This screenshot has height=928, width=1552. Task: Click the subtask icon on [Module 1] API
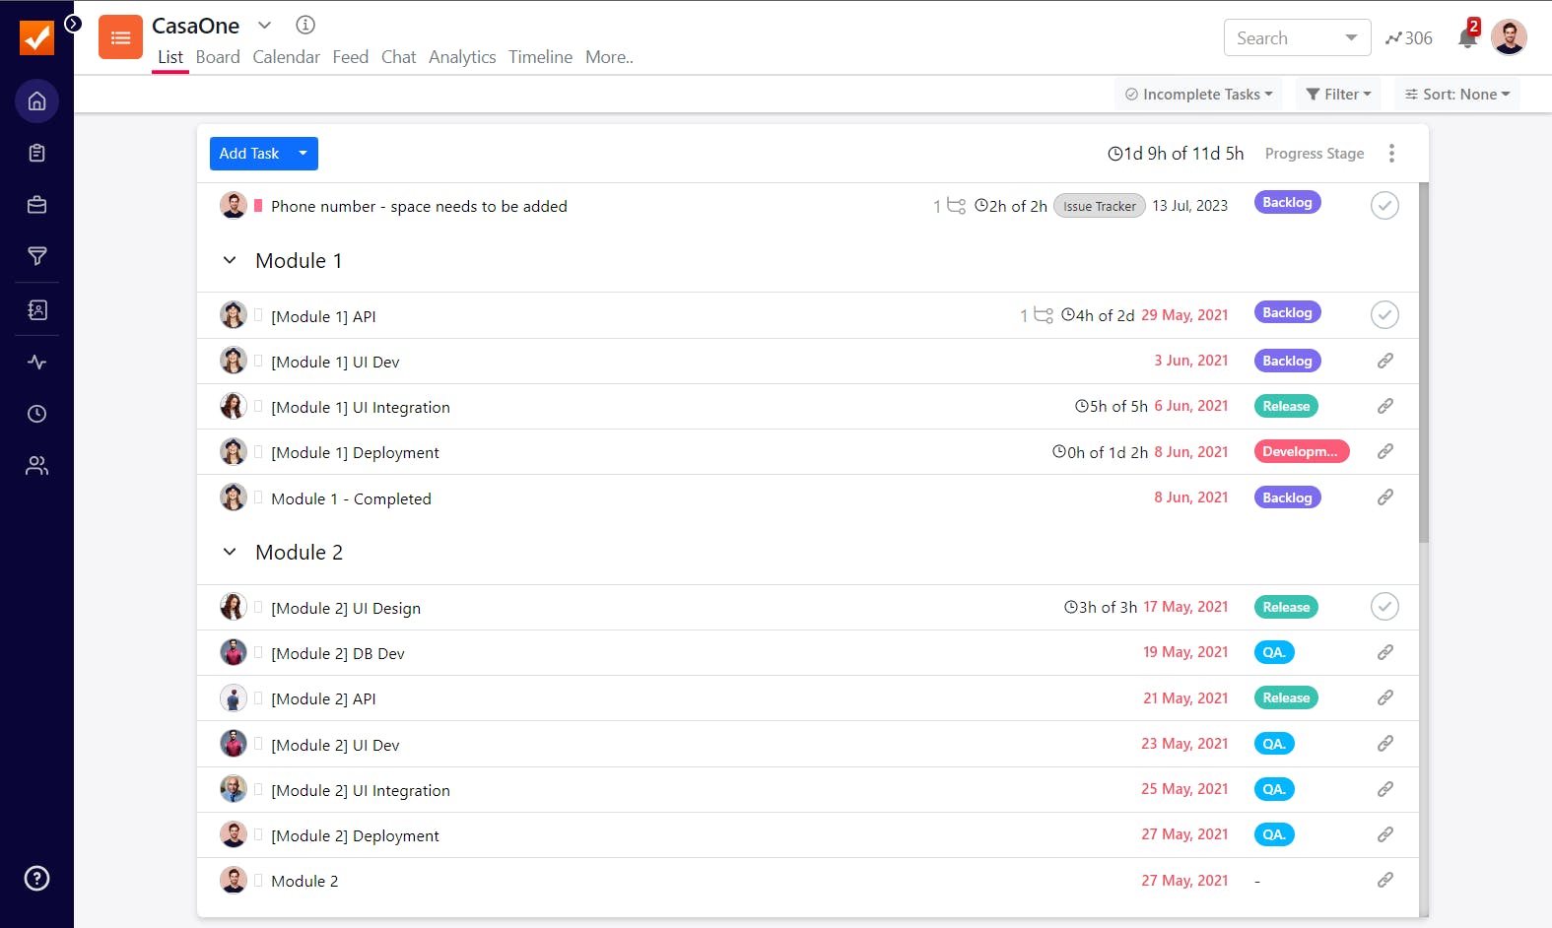[x=1043, y=315]
